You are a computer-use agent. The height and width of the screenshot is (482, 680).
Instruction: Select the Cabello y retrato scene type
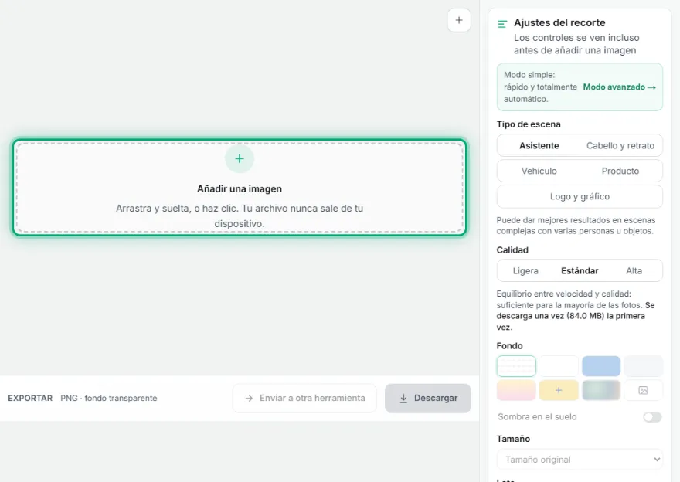[x=620, y=146]
